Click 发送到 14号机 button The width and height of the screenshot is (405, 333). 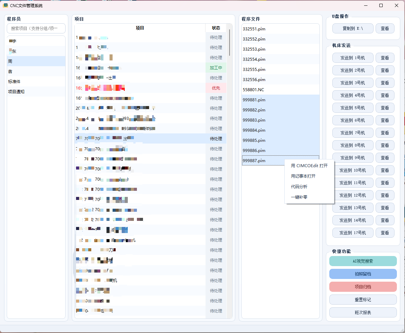(353, 220)
